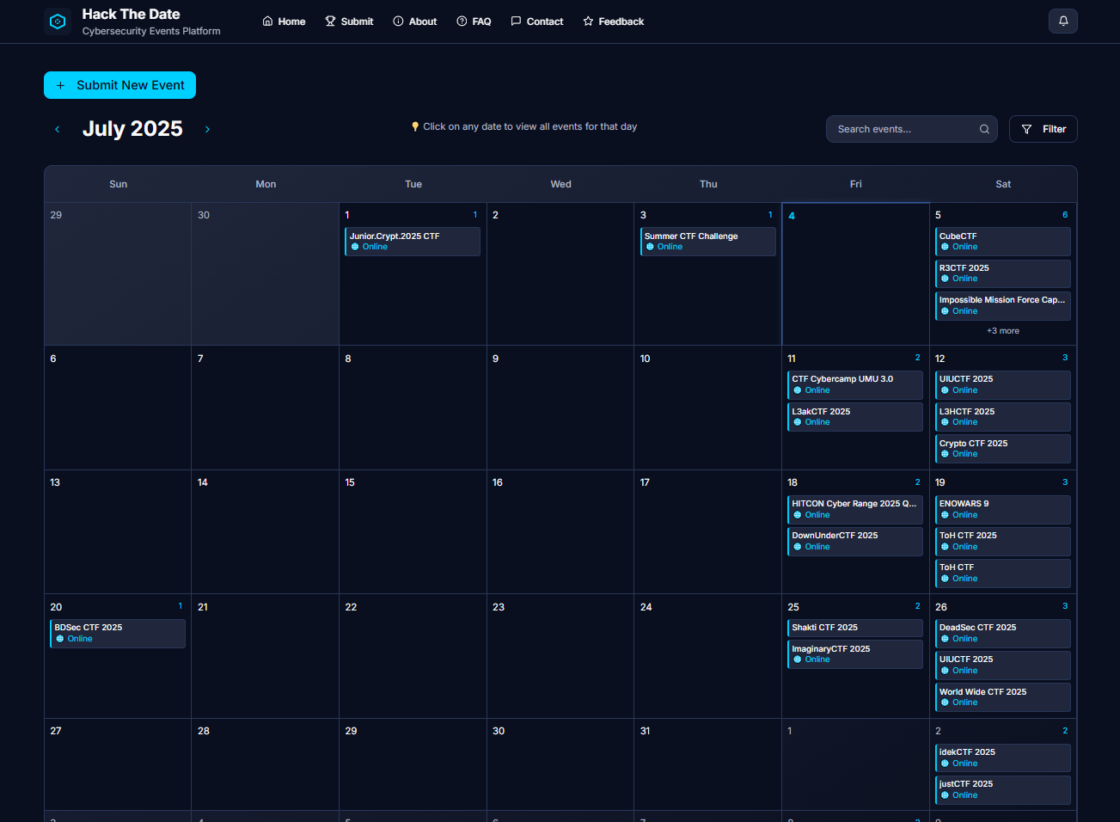Click event count '6' on July 5
The image size is (1120, 822).
tap(1065, 215)
